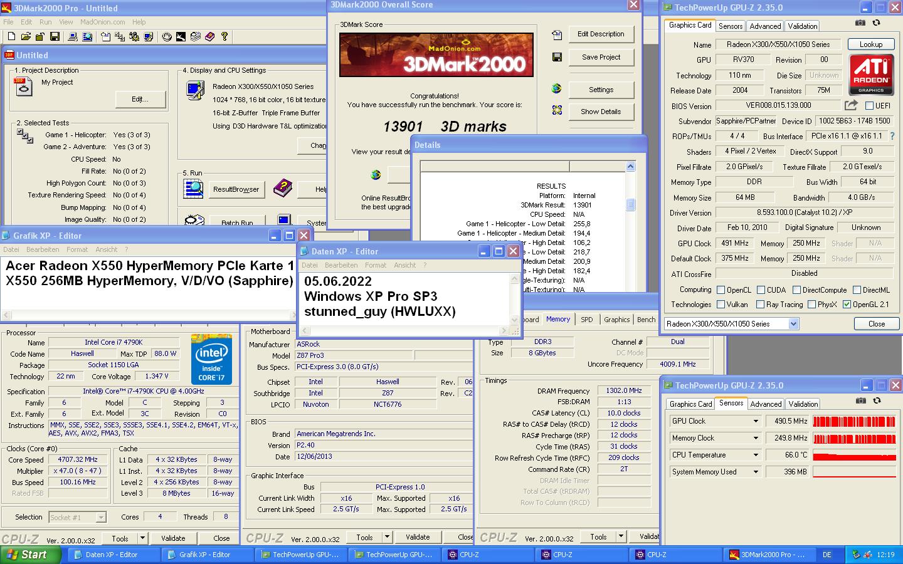
Task: Click the Windows Start button
Action: (x=30, y=555)
